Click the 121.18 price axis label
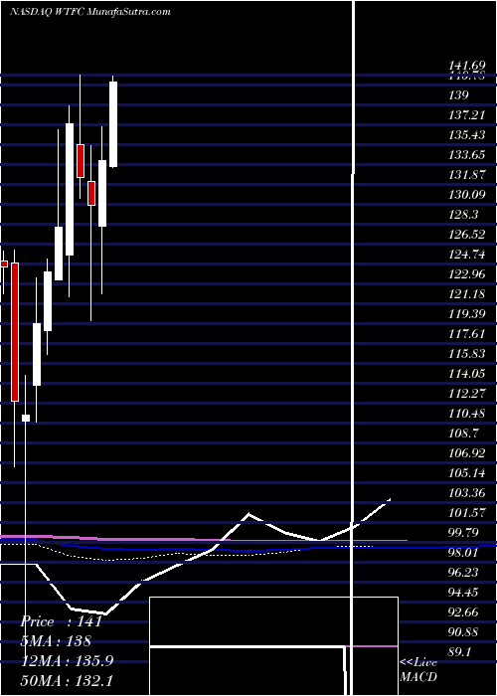 point(467,293)
